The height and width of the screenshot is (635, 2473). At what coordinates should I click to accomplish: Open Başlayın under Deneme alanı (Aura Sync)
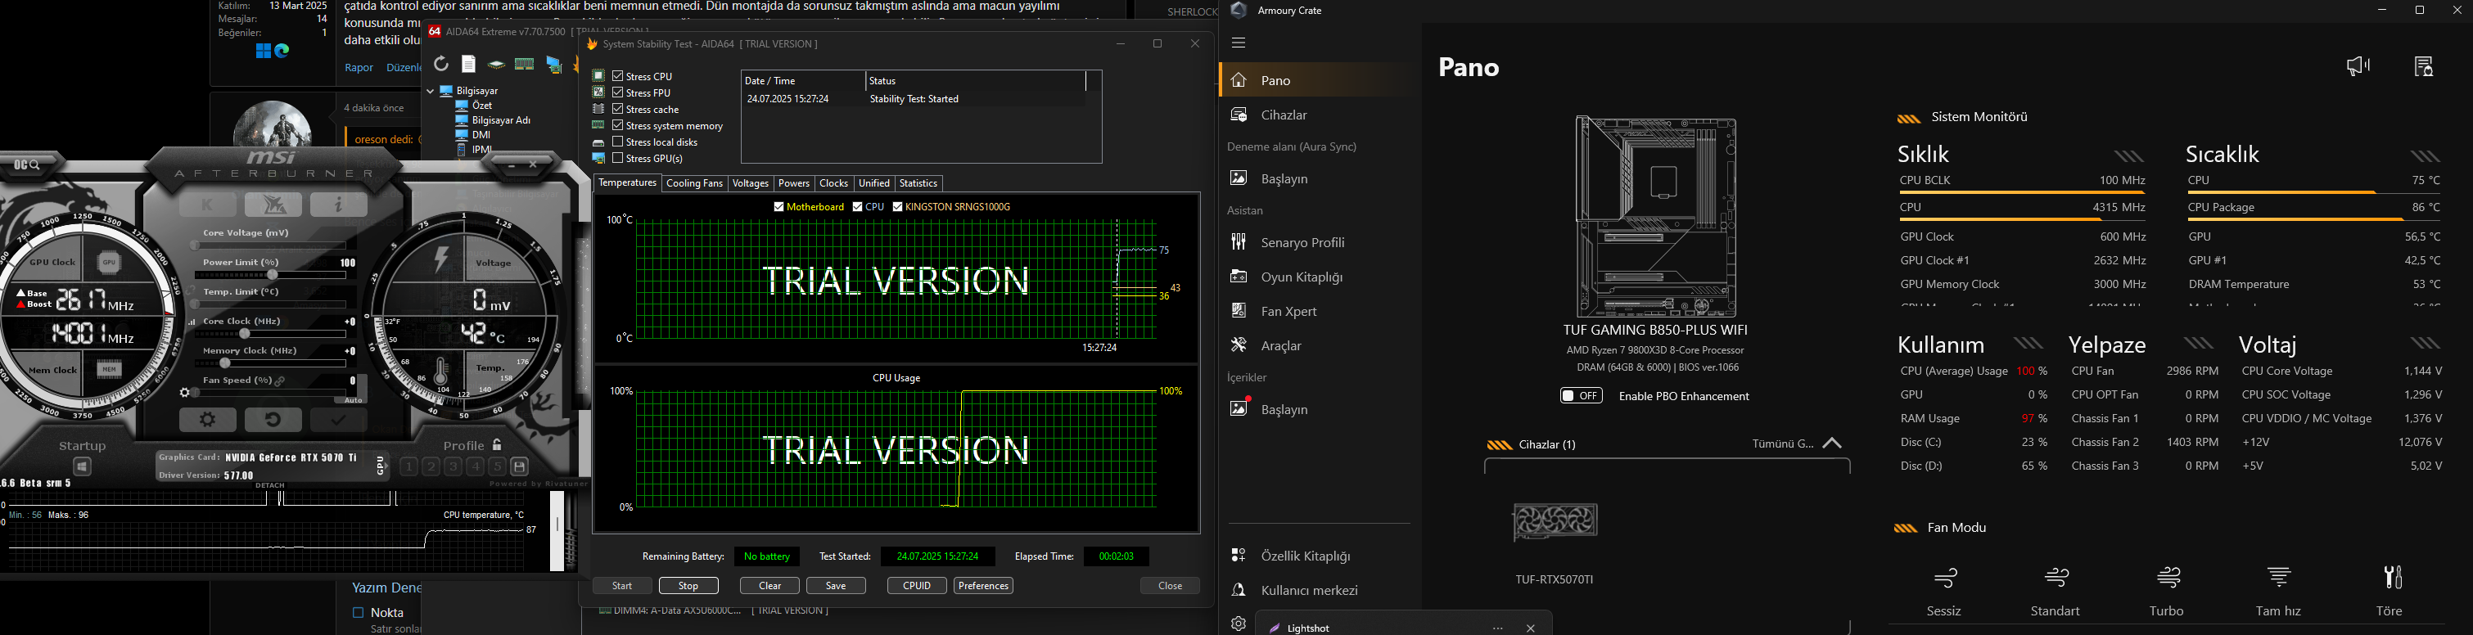[x=1319, y=178]
